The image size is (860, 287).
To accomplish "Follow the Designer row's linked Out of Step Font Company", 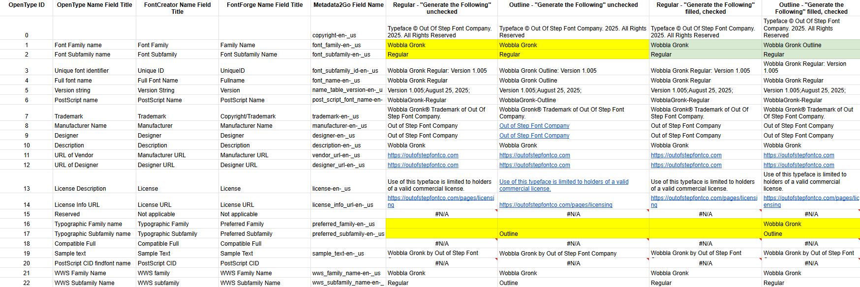I will pos(534,136).
